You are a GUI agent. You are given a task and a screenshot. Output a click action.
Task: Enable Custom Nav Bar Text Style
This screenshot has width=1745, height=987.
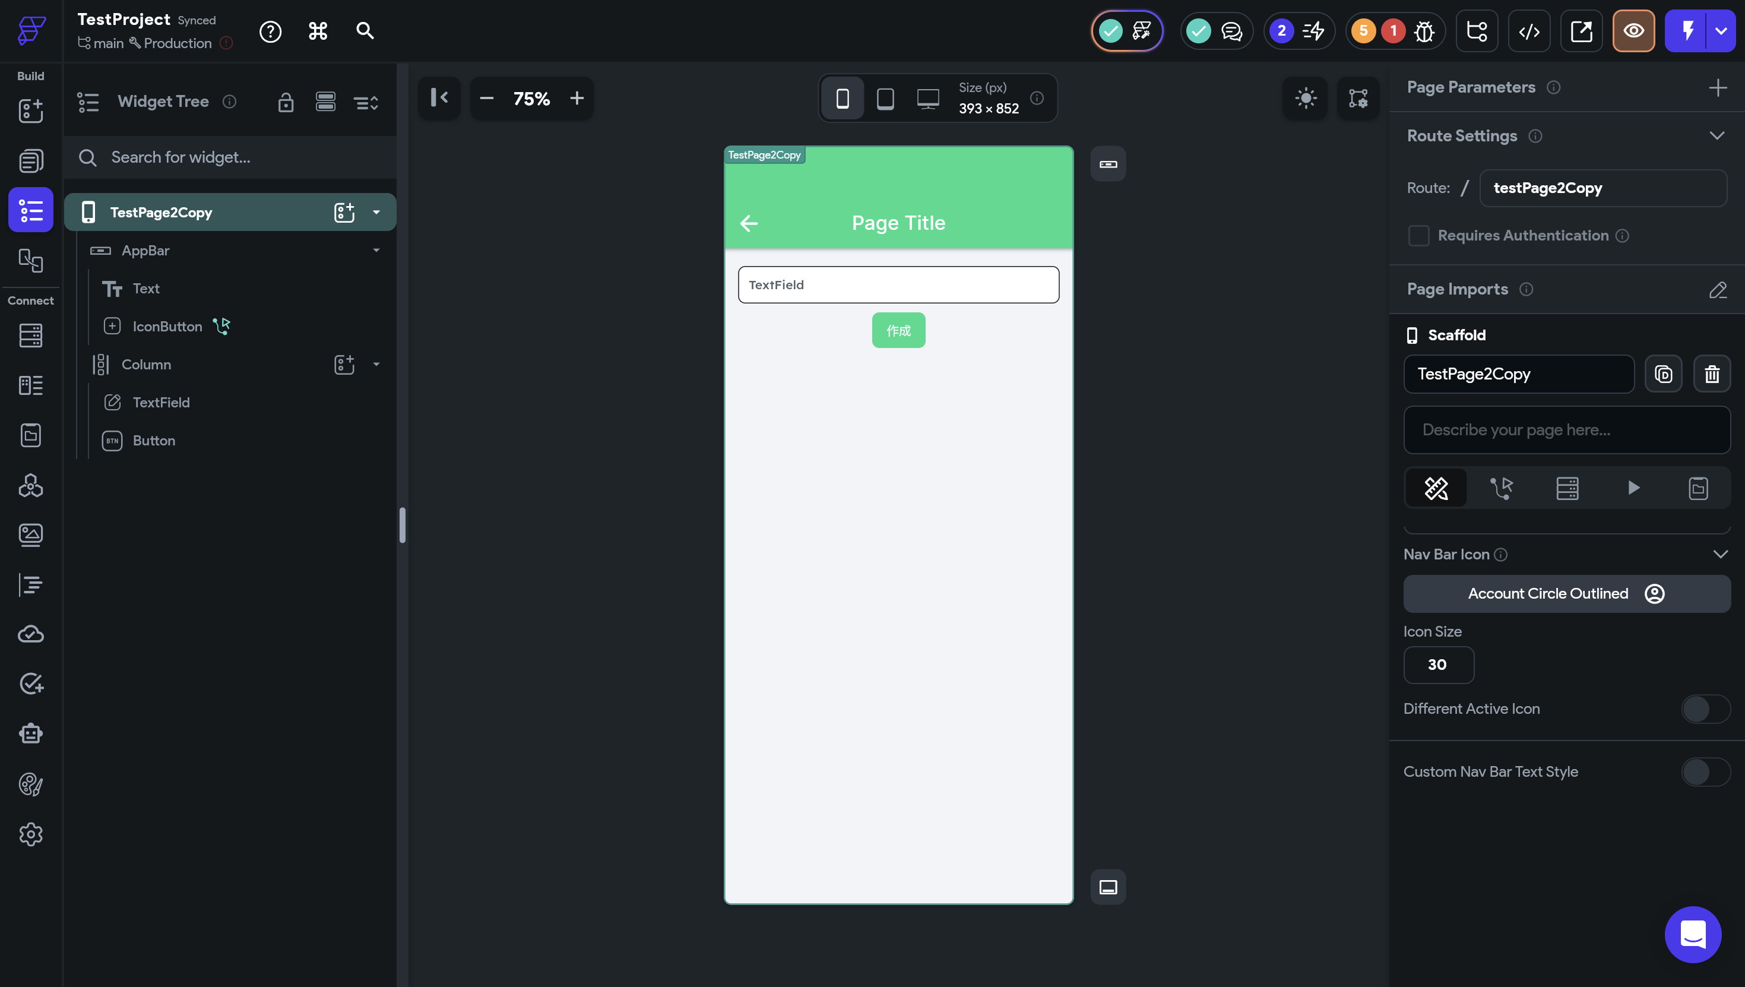point(1705,772)
